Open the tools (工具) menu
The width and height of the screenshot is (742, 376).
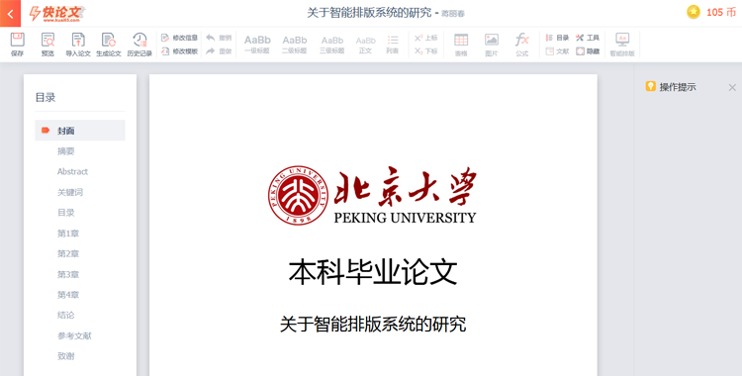pyautogui.click(x=588, y=38)
